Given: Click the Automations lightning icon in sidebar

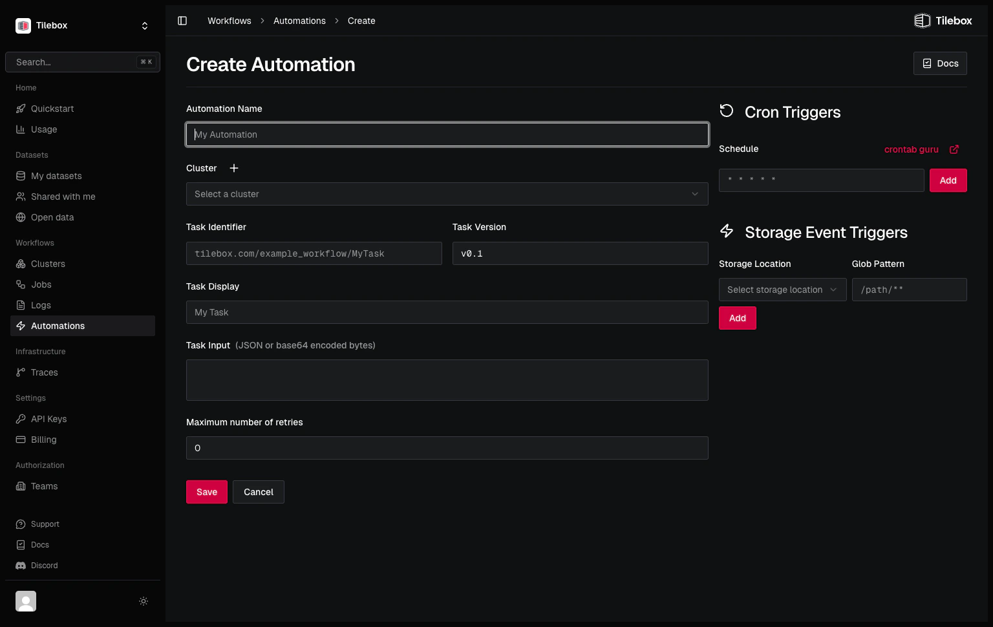Looking at the screenshot, I should pyautogui.click(x=21, y=326).
